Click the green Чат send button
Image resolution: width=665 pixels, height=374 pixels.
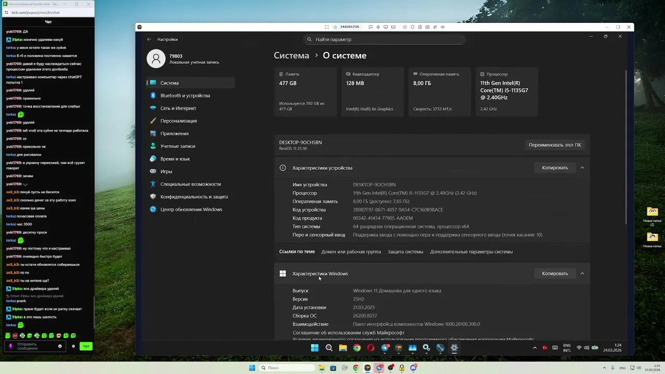click(86, 346)
